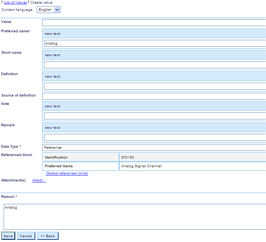Click the Short name text input

click(x=155, y=65)
